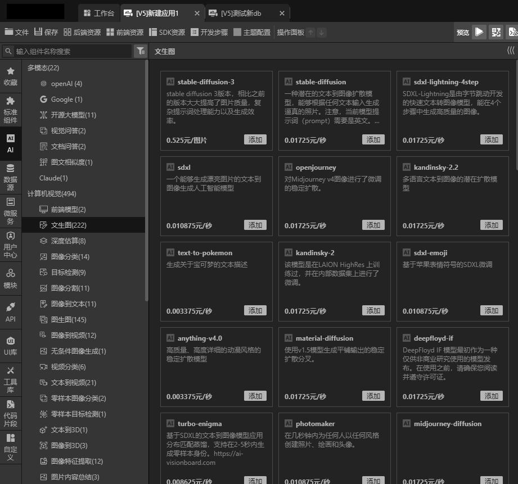Select 开源大模型(11) tree item

click(x=83, y=115)
